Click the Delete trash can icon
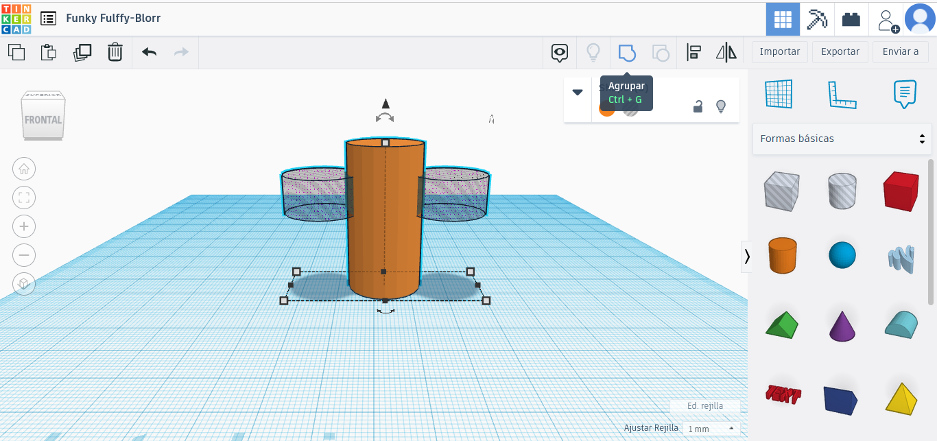This screenshot has height=441, width=937. tap(115, 52)
